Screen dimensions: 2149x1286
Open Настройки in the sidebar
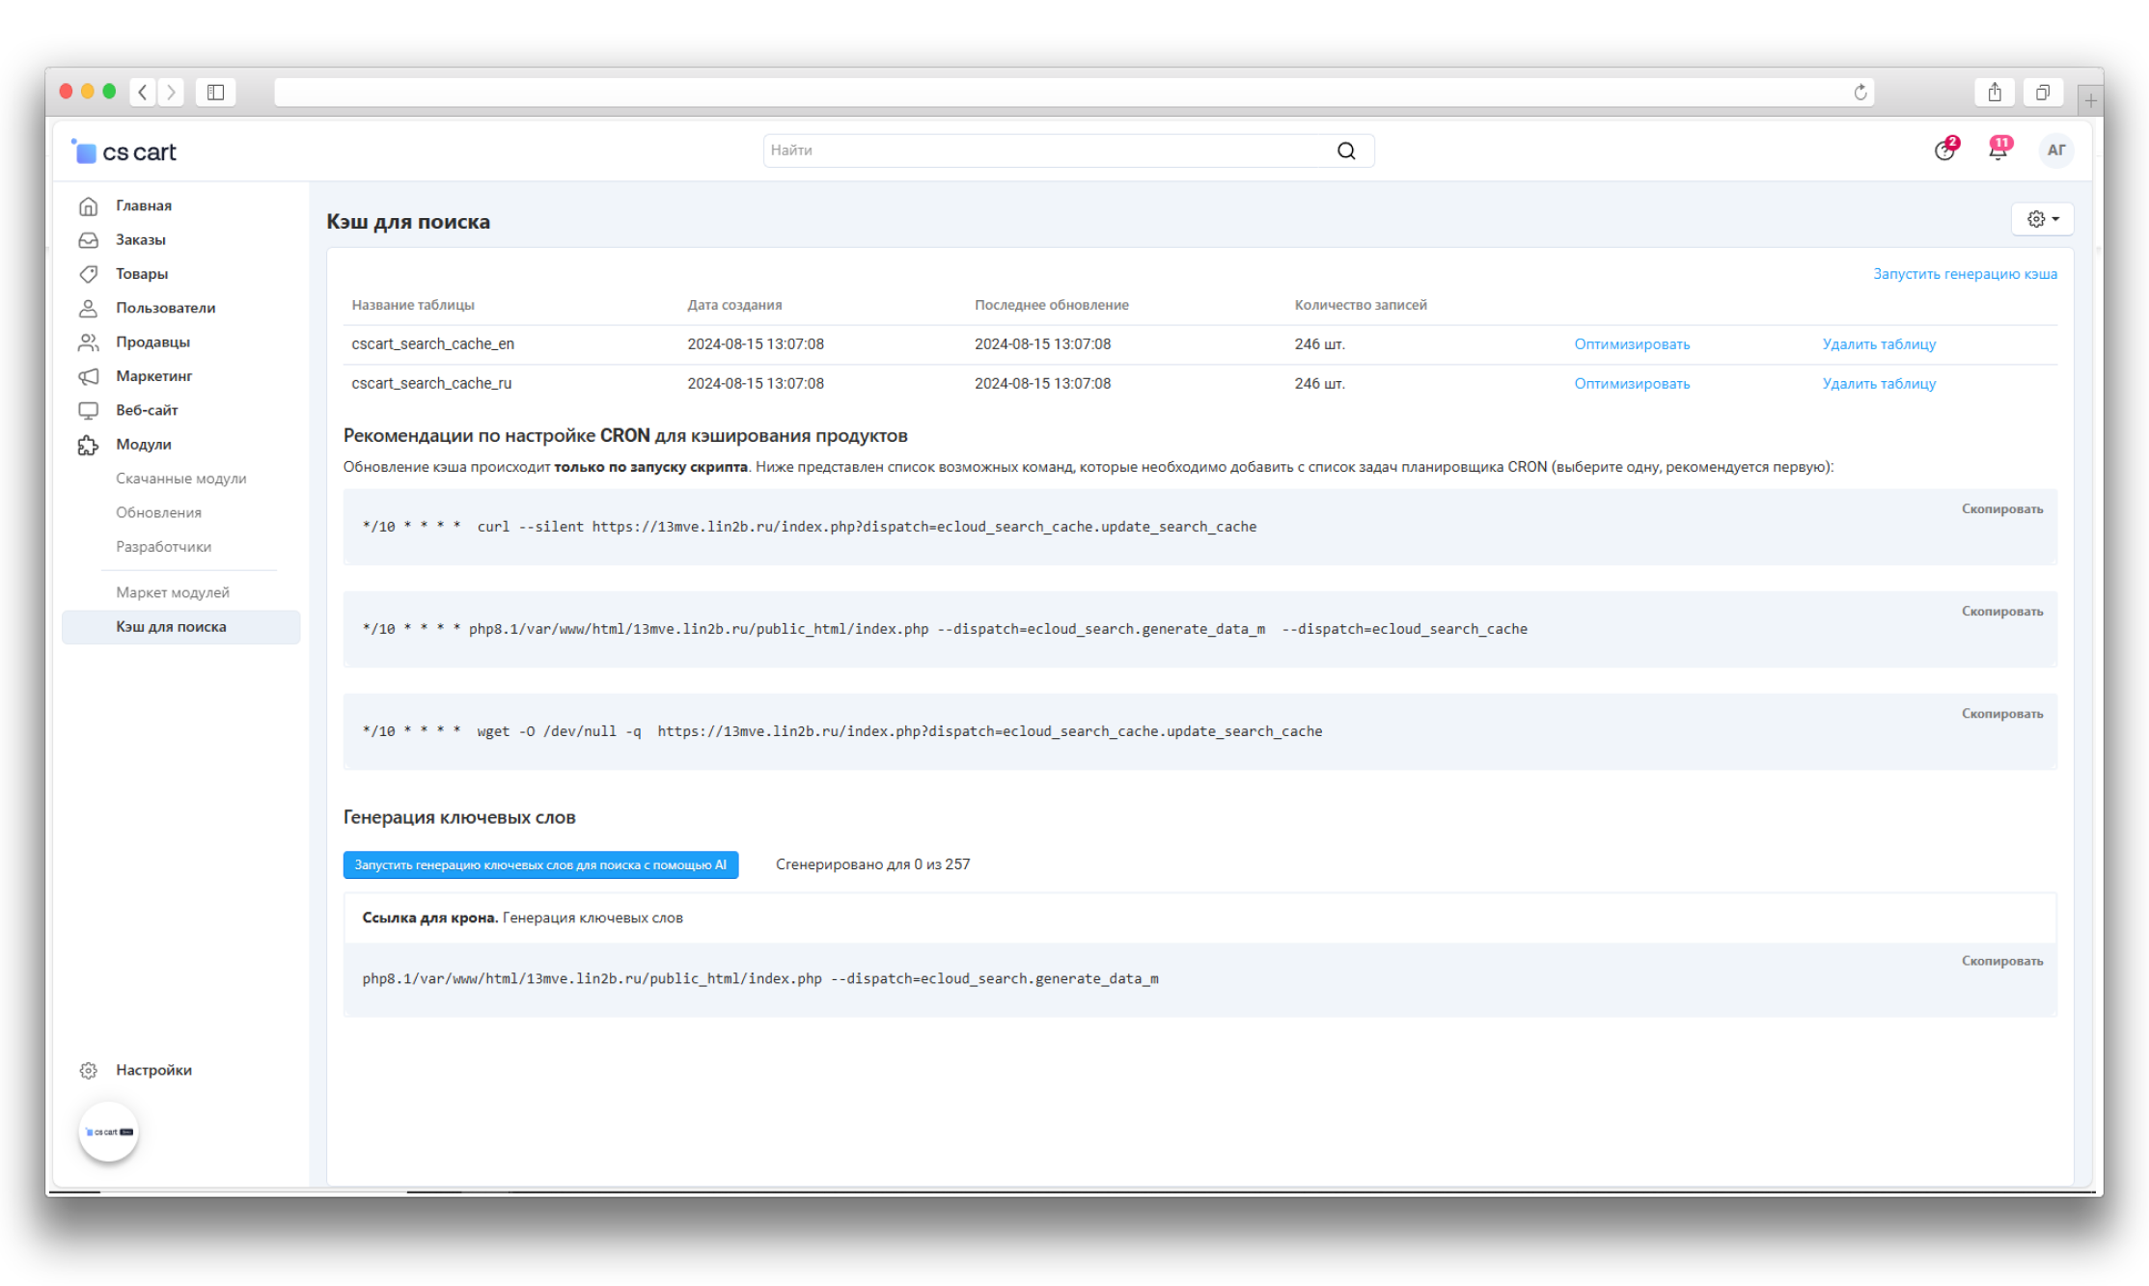click(x=153, y=1070)
